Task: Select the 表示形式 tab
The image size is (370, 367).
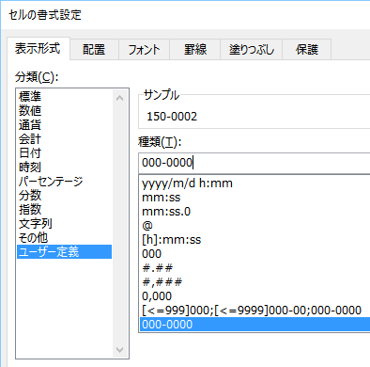Action: 38,49
